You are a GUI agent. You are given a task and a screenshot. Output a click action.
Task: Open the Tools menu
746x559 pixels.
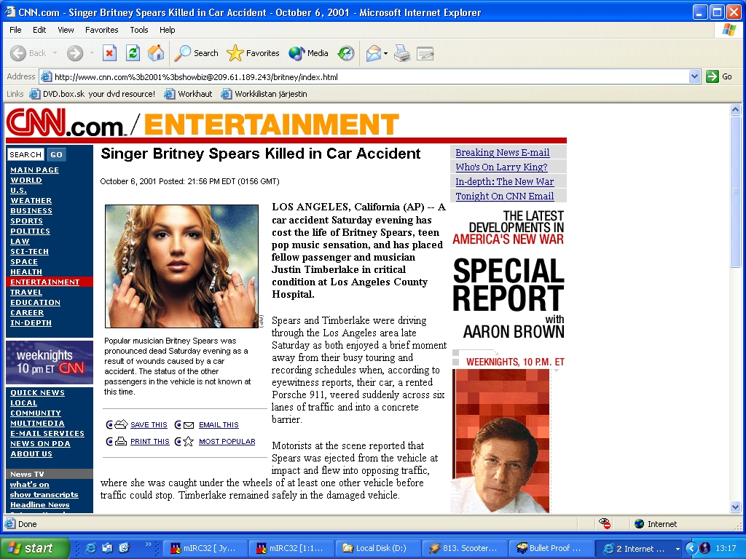[139, 29]
